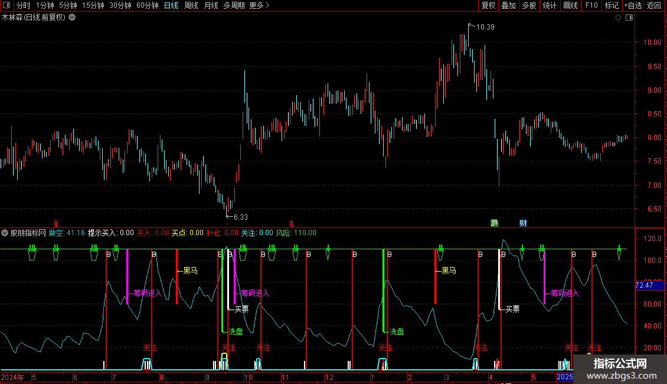This screenshot has height=384, width=667.
Task: Select the 1分钟 period tab
Action: pyautogui.click(x=45, y=5)
